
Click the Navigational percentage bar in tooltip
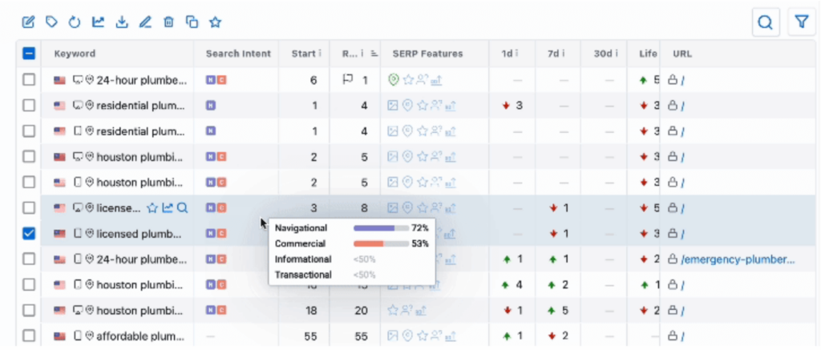click(x=380, y=228)
